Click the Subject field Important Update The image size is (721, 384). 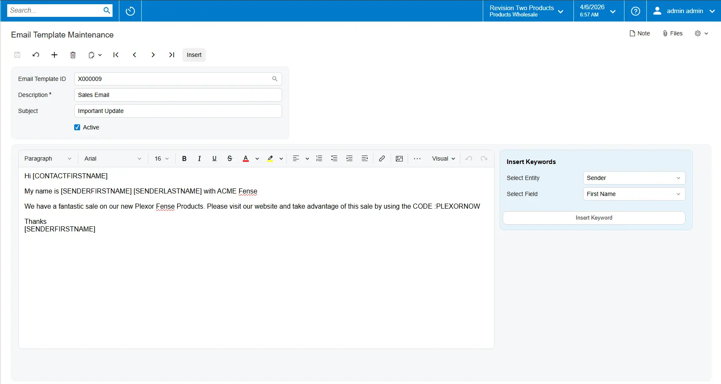pyautogui.click(x=178, y=111)
